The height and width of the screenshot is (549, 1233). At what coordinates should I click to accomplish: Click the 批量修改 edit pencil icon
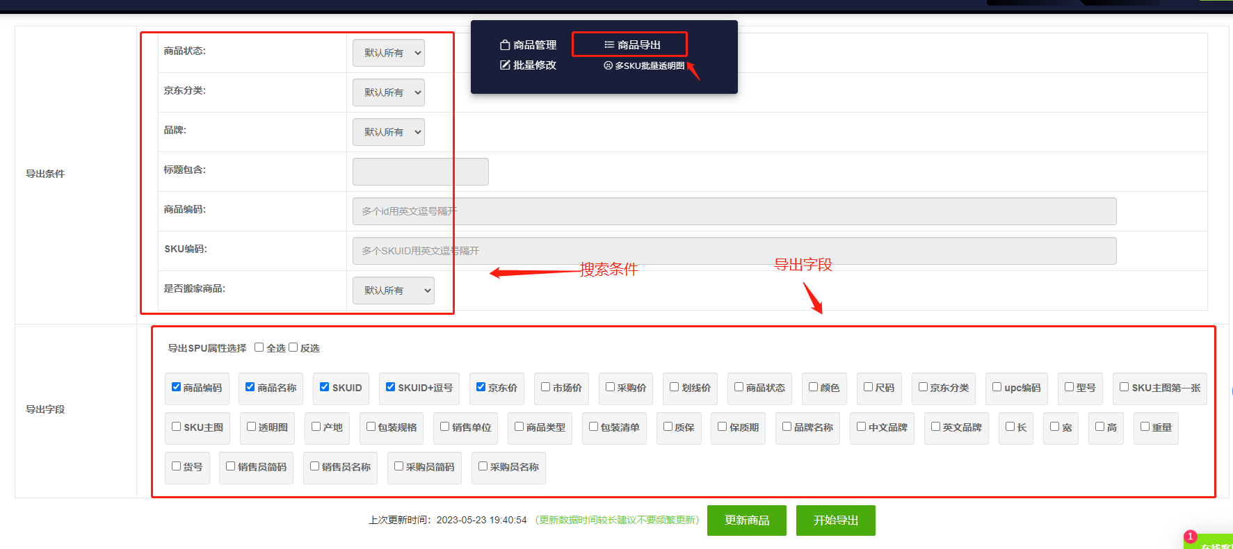coord(505,65)
